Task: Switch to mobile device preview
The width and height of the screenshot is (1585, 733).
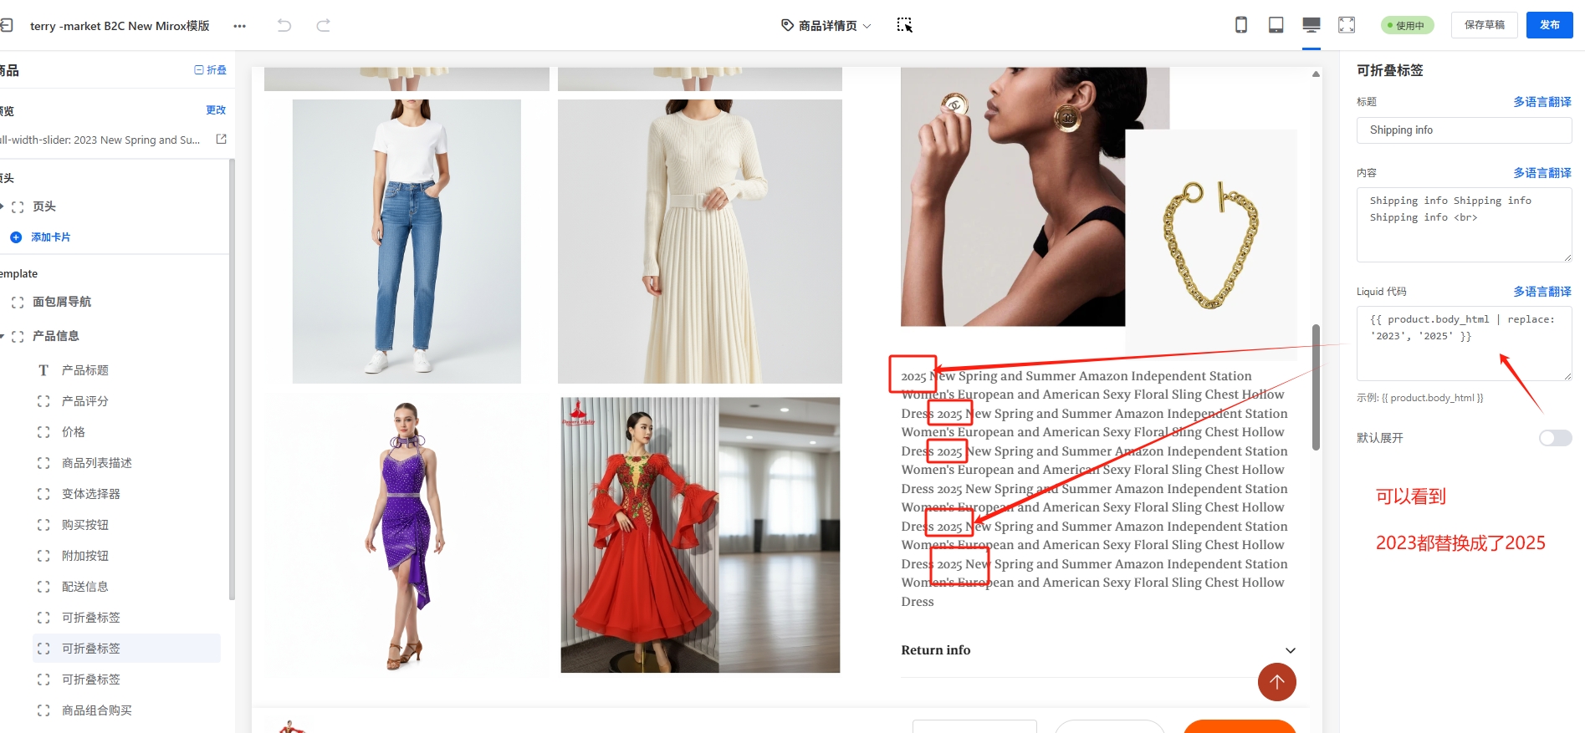Action: click(1241, 25)
